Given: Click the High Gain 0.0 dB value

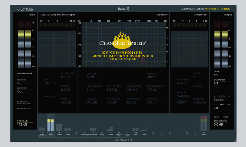Looking at the screenshot, I should click(152, 103).
